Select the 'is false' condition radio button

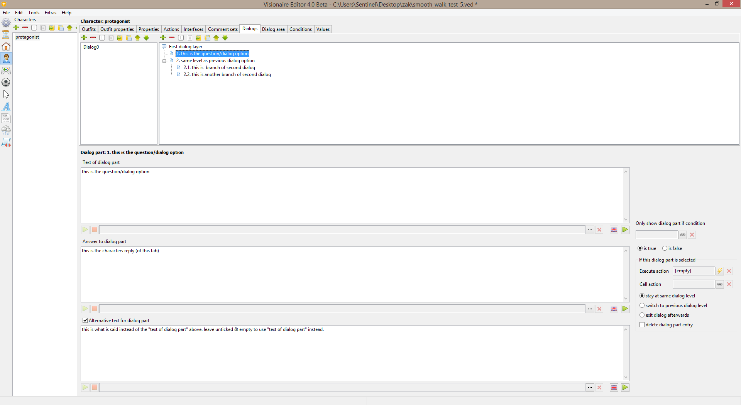coord(665,248)
